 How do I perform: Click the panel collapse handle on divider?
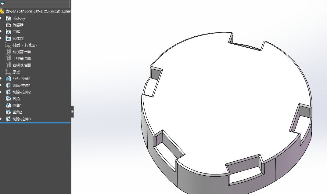point(72,112)
